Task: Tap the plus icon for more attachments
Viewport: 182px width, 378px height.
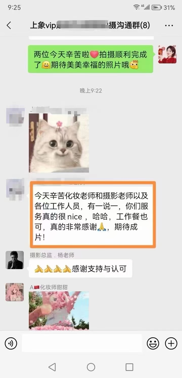Action: pos(171,343)
